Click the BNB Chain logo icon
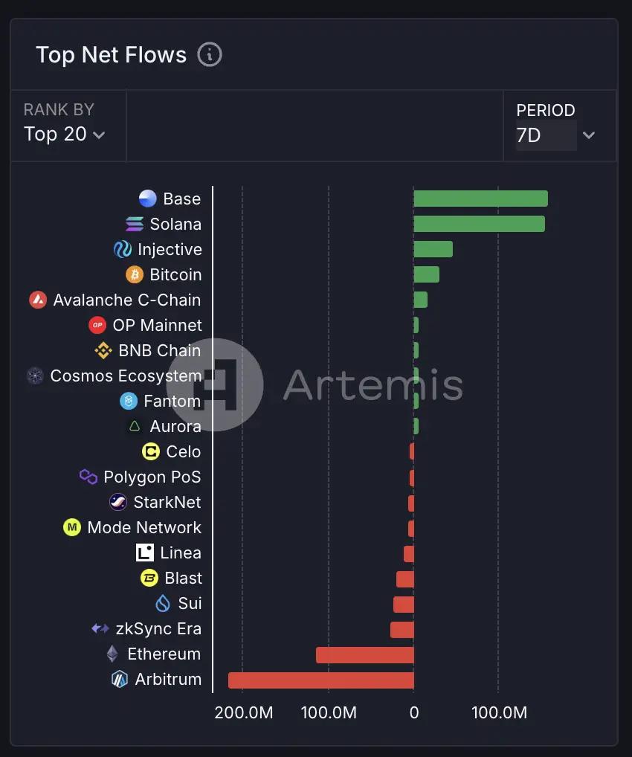This screenshot has width=632, height=757. (103, 350)
